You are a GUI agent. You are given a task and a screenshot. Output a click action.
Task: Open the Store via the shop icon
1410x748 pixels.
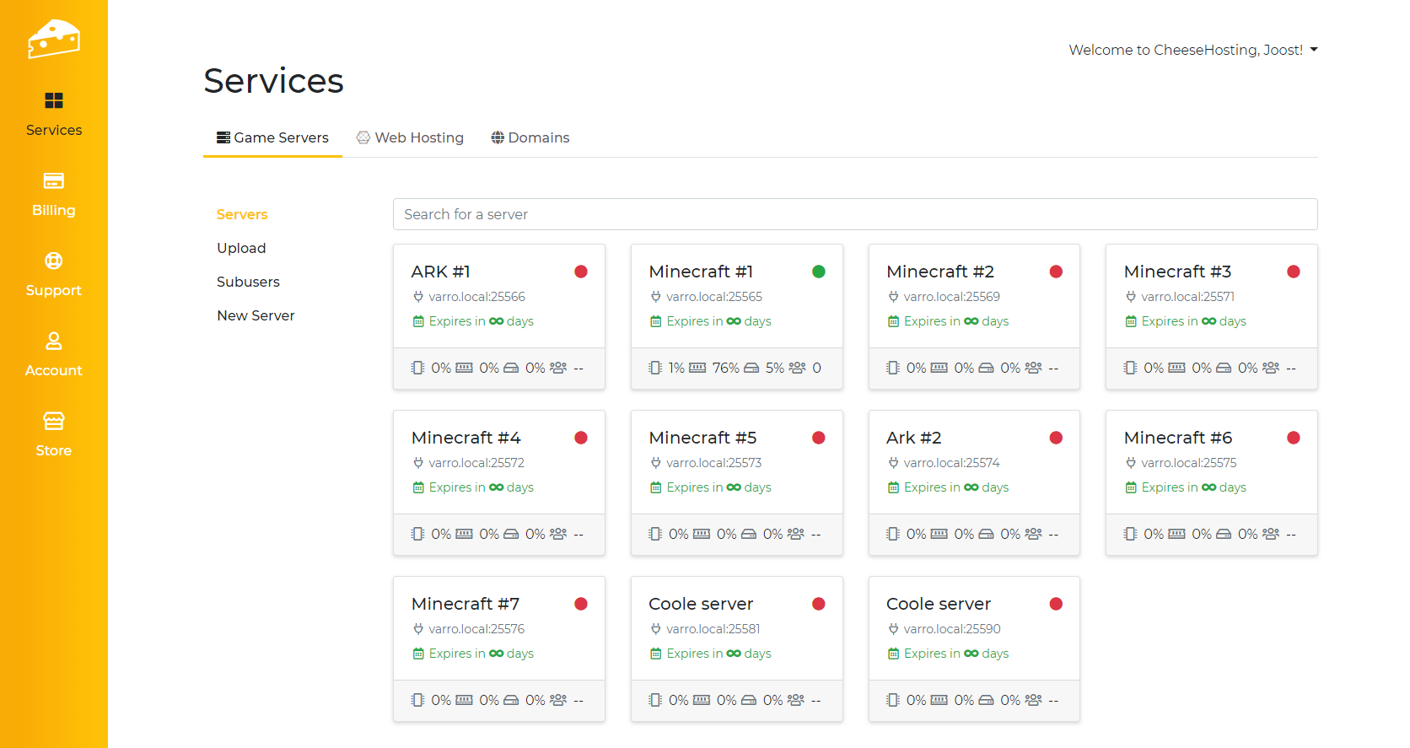[x=53, y=421]
